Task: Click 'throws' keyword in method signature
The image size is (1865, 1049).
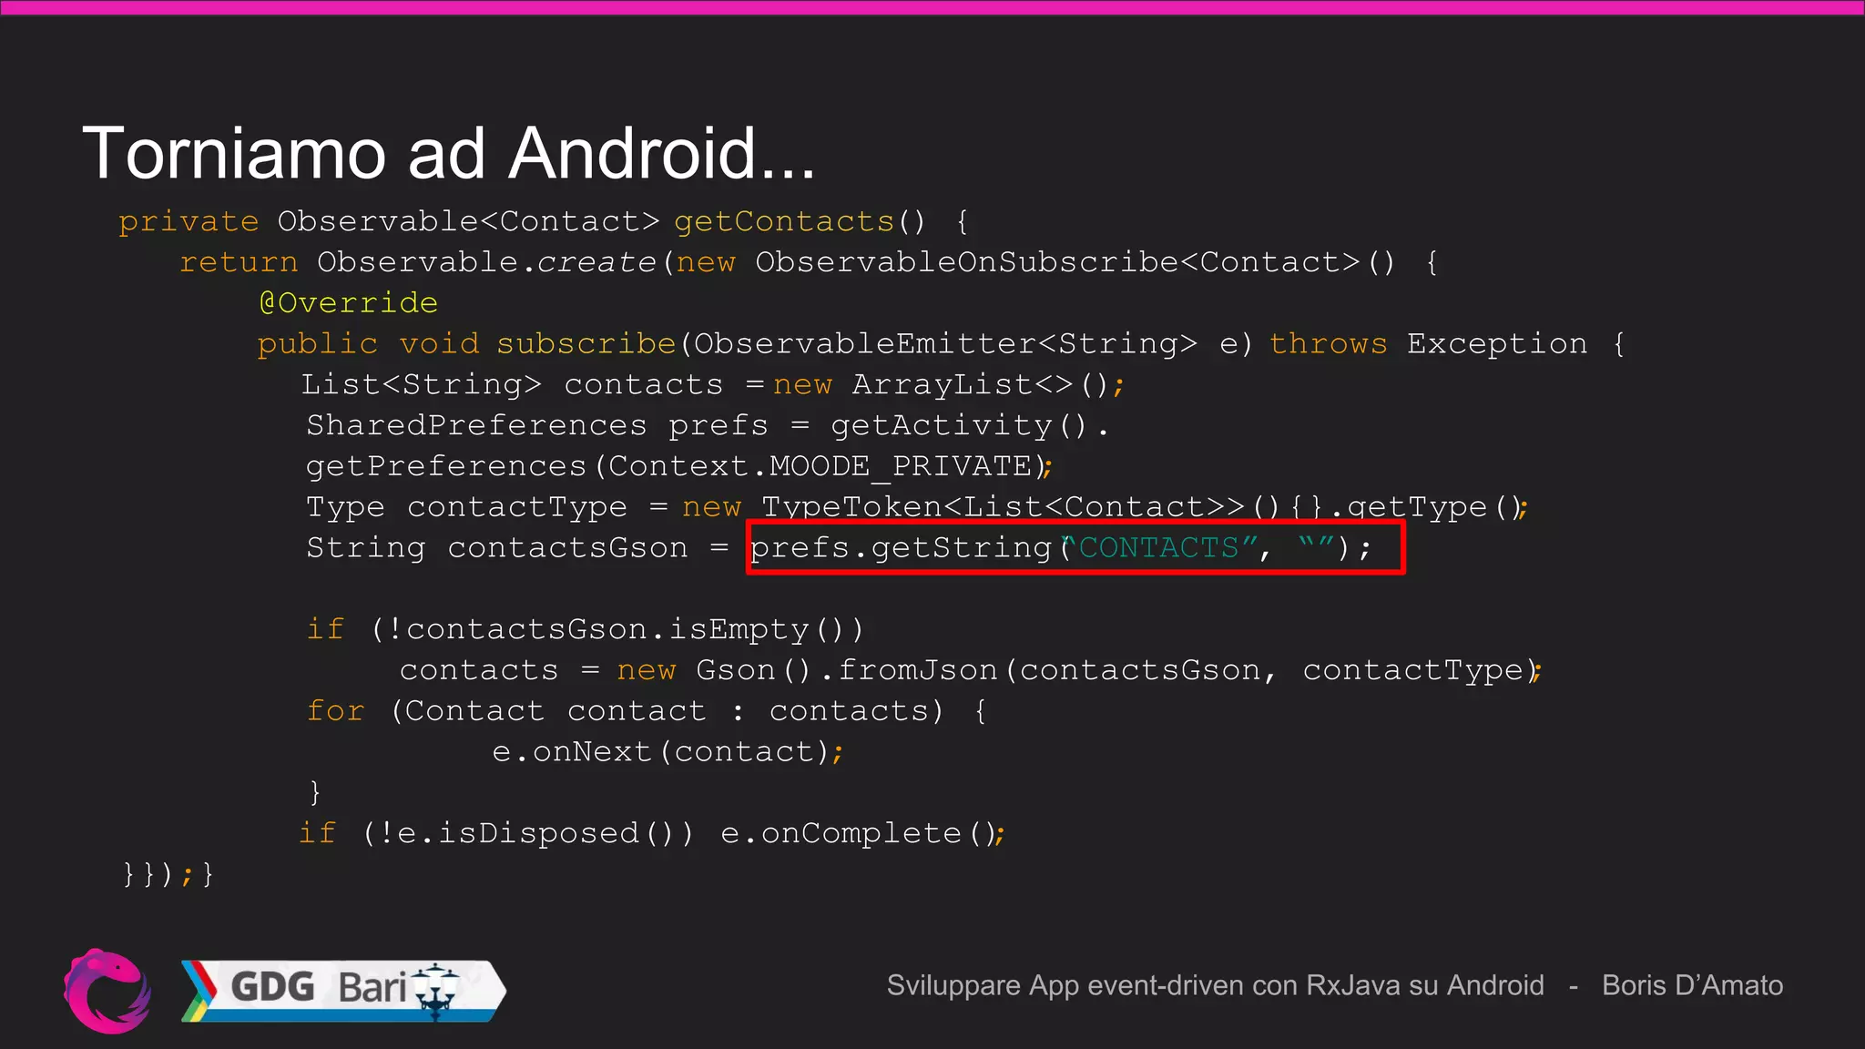Action: pyautogui.click(x=1328, y=344)
